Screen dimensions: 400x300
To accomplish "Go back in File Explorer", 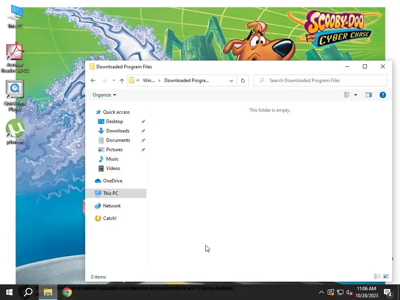I will (x=93, y=80).
